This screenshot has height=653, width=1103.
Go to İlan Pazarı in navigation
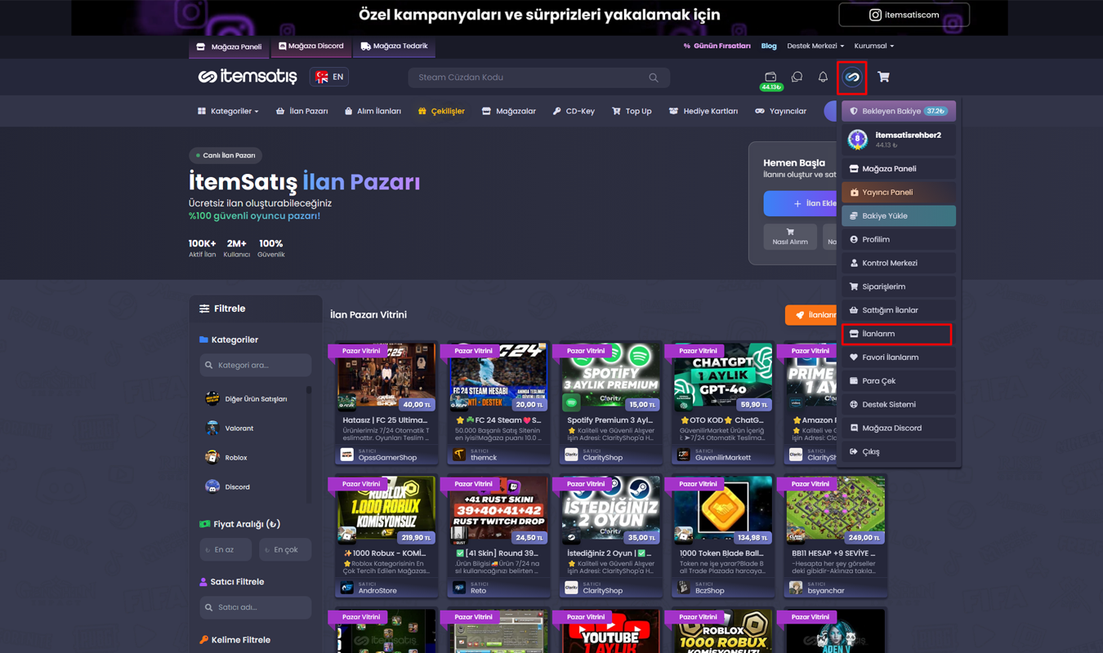click(x=301, y=111)
